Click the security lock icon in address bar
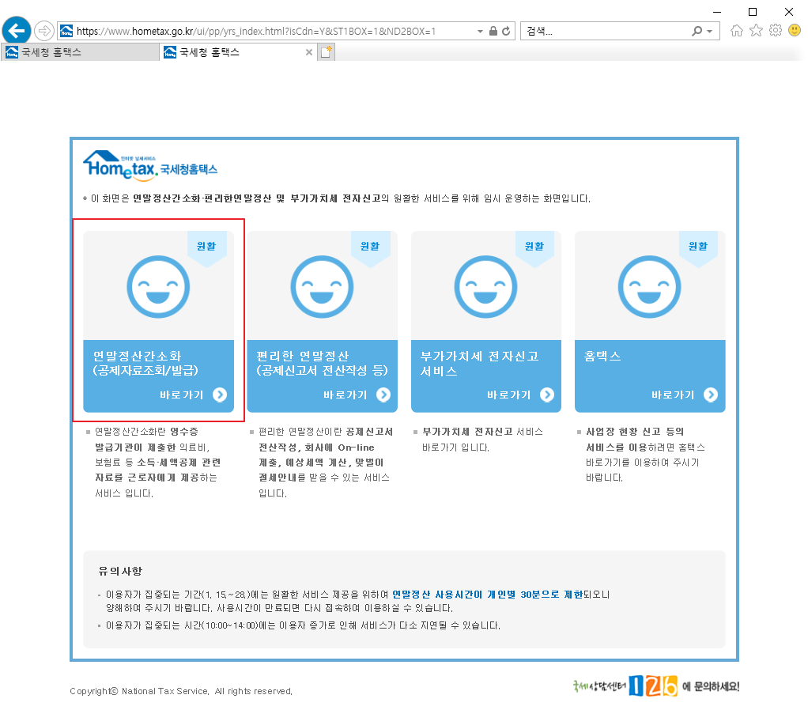The image size is (808, 710). coord(493,32)
